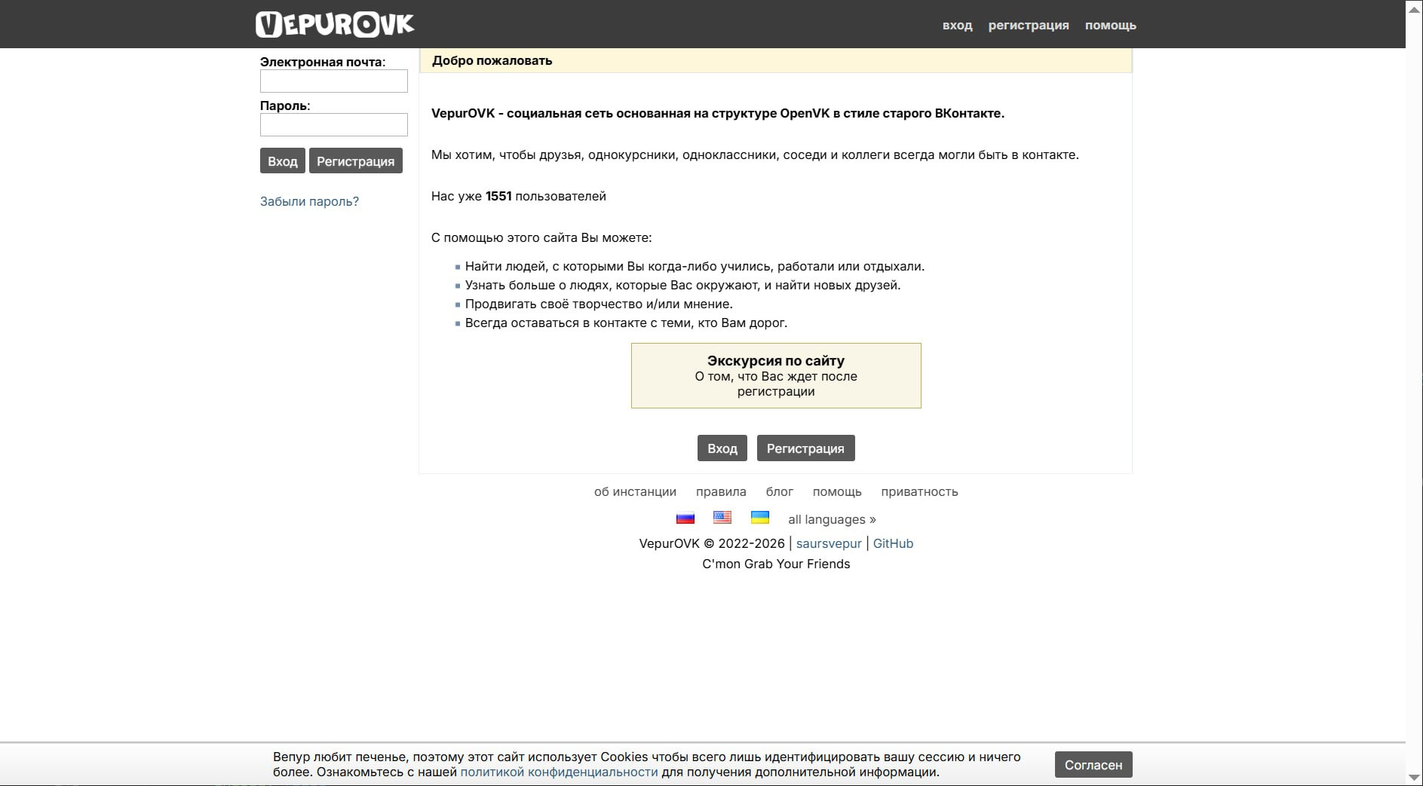Viewport: 1423px width, 786px height.
Task: Open the 'об инстанции' footer link
Action: coord(635,491)
